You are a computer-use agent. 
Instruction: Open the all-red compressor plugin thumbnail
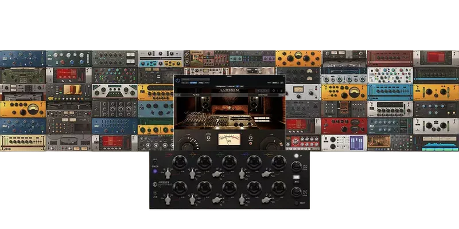344,126
